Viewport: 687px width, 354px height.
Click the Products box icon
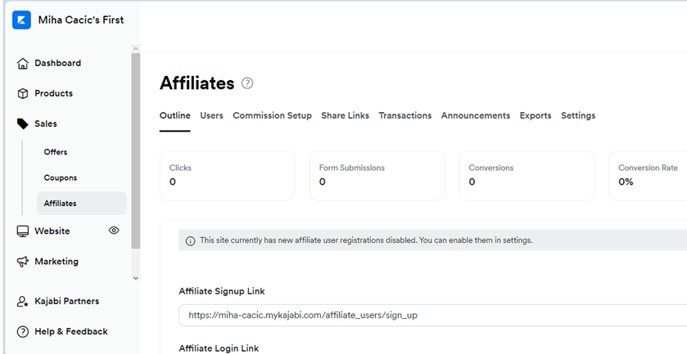(x=23, y=94)
